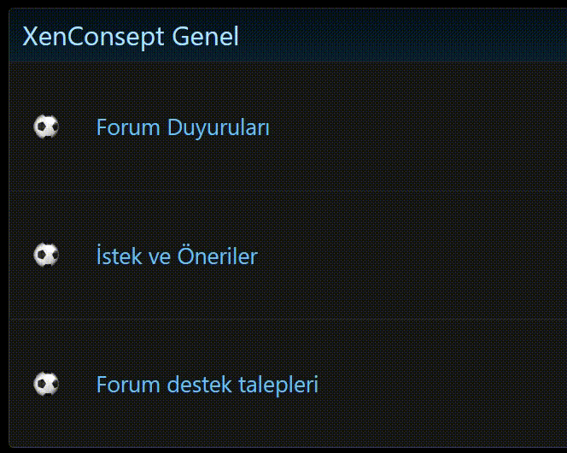
Task: Open the İstek ve Öneriler forum link
Action: click(x=177, y=256)
